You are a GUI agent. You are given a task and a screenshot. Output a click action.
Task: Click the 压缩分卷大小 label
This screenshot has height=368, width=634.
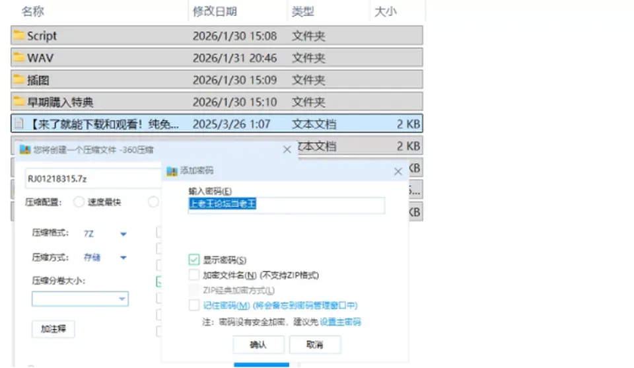(x=59, y=281)
